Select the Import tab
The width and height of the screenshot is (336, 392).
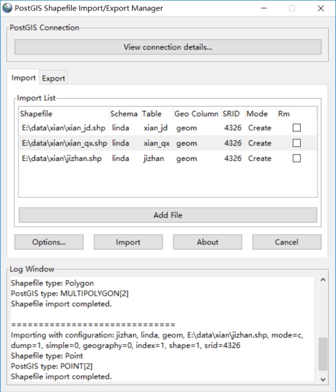click(x=24, y=78)
